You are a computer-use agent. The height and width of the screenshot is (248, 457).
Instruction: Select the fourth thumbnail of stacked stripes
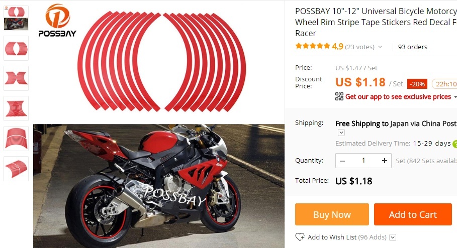[16, 108]
